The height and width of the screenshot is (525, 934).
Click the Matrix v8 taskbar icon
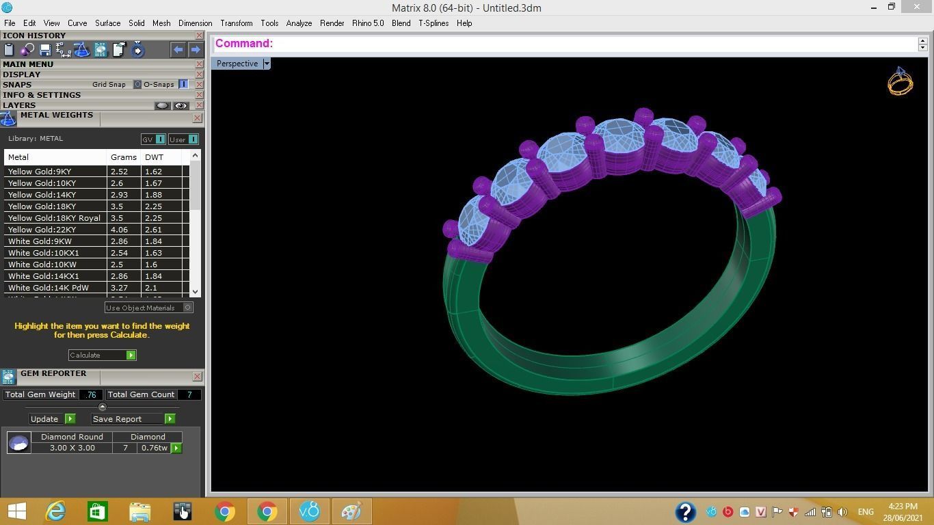(x=309, y=511)
